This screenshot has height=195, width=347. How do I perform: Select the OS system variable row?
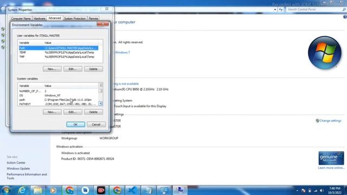(x=59, y=95)
